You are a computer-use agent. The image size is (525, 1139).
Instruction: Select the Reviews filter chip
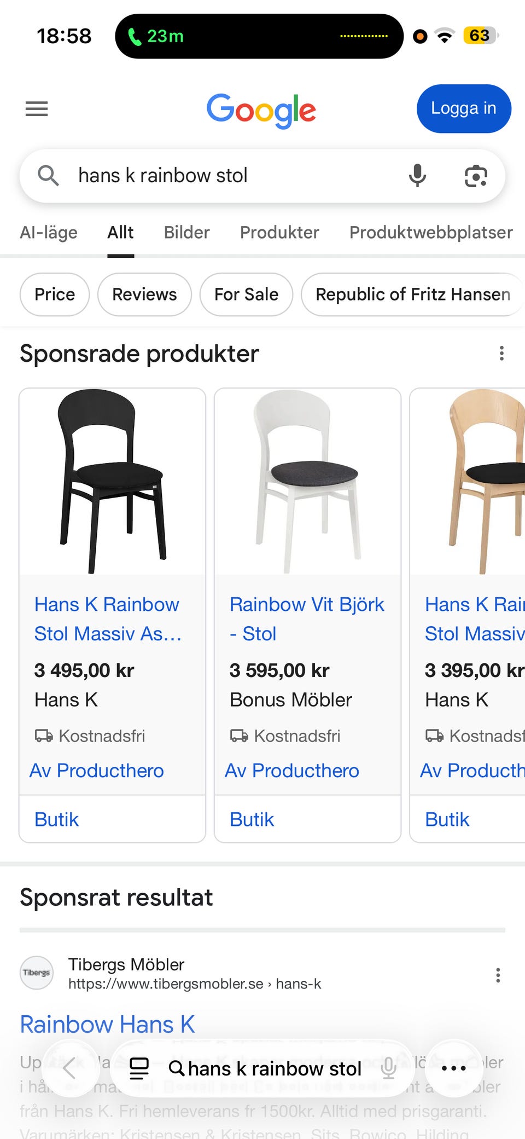click(x=144, y=294)
